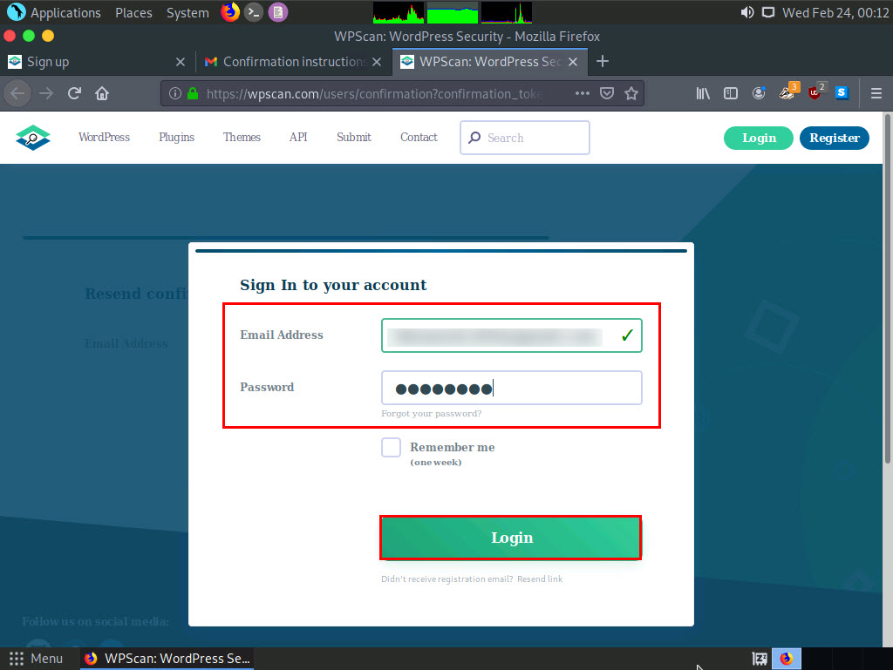Screen dimensions: 893x670
Task: Open the Firefox hamburger menu
Action: [x=876, y=93]
